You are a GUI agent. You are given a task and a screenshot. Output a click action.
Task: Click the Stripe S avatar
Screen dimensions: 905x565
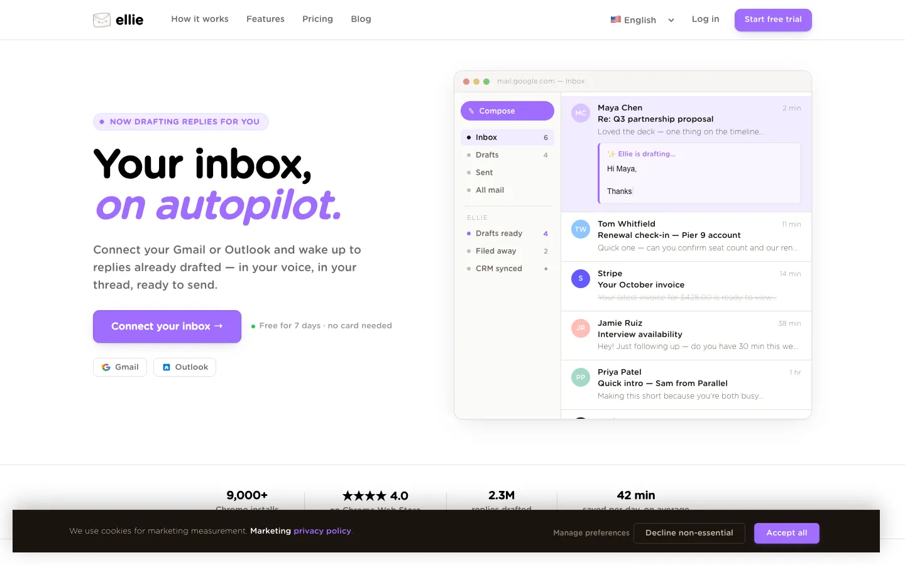(581, 278)
